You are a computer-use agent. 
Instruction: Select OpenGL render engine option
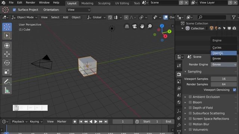point(224,53)
